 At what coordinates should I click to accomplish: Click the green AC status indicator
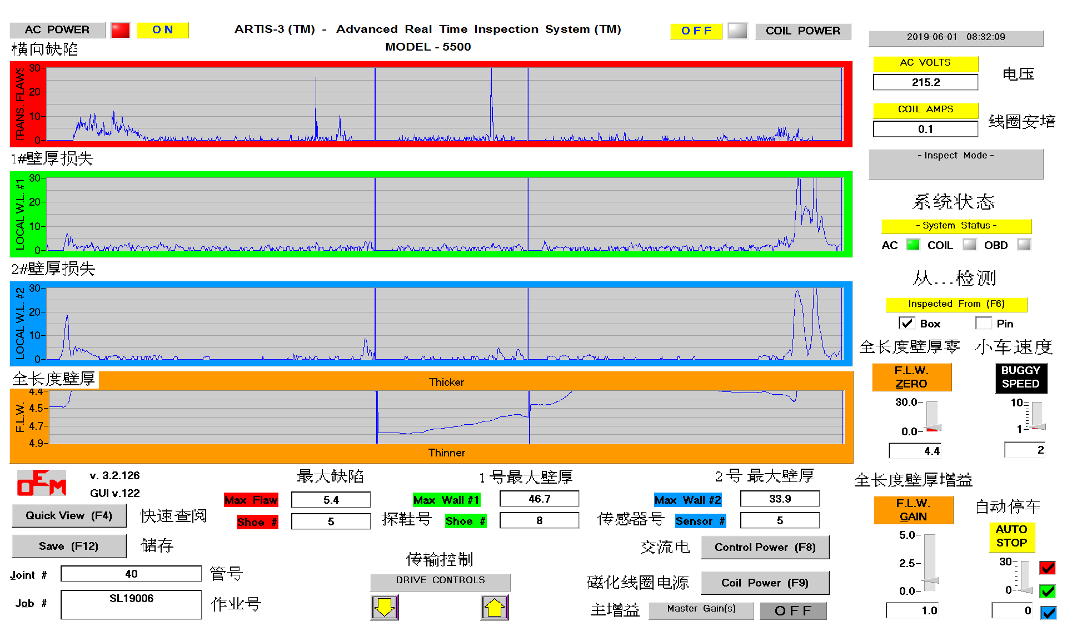click(913, 245)
